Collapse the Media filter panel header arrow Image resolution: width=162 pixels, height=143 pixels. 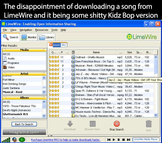pyautogui.click(x=44, y=50)
